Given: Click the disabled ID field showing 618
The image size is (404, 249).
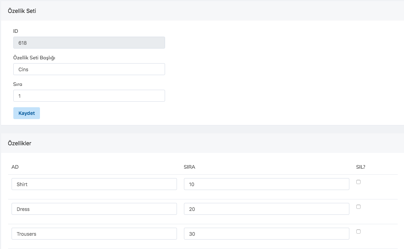Looking at the screenshot, I should tap(89, 43).
